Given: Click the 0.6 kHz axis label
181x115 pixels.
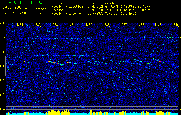Looking at the screenshot, I should [x=2, y=109].
